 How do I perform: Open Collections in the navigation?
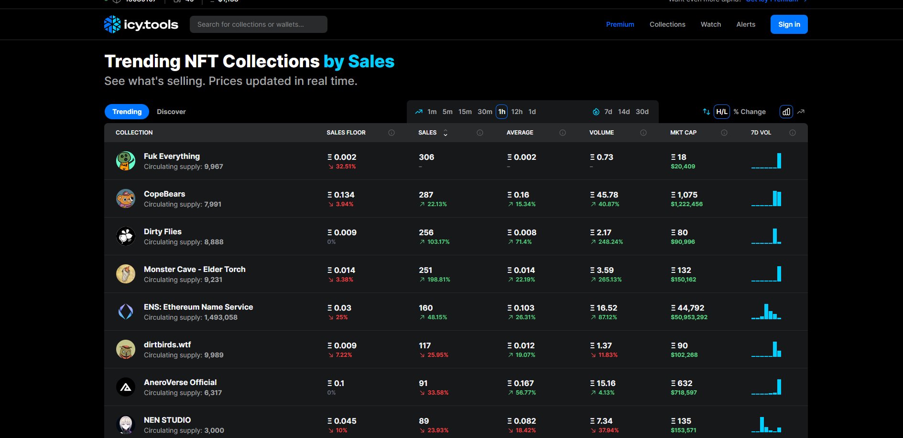667,24
